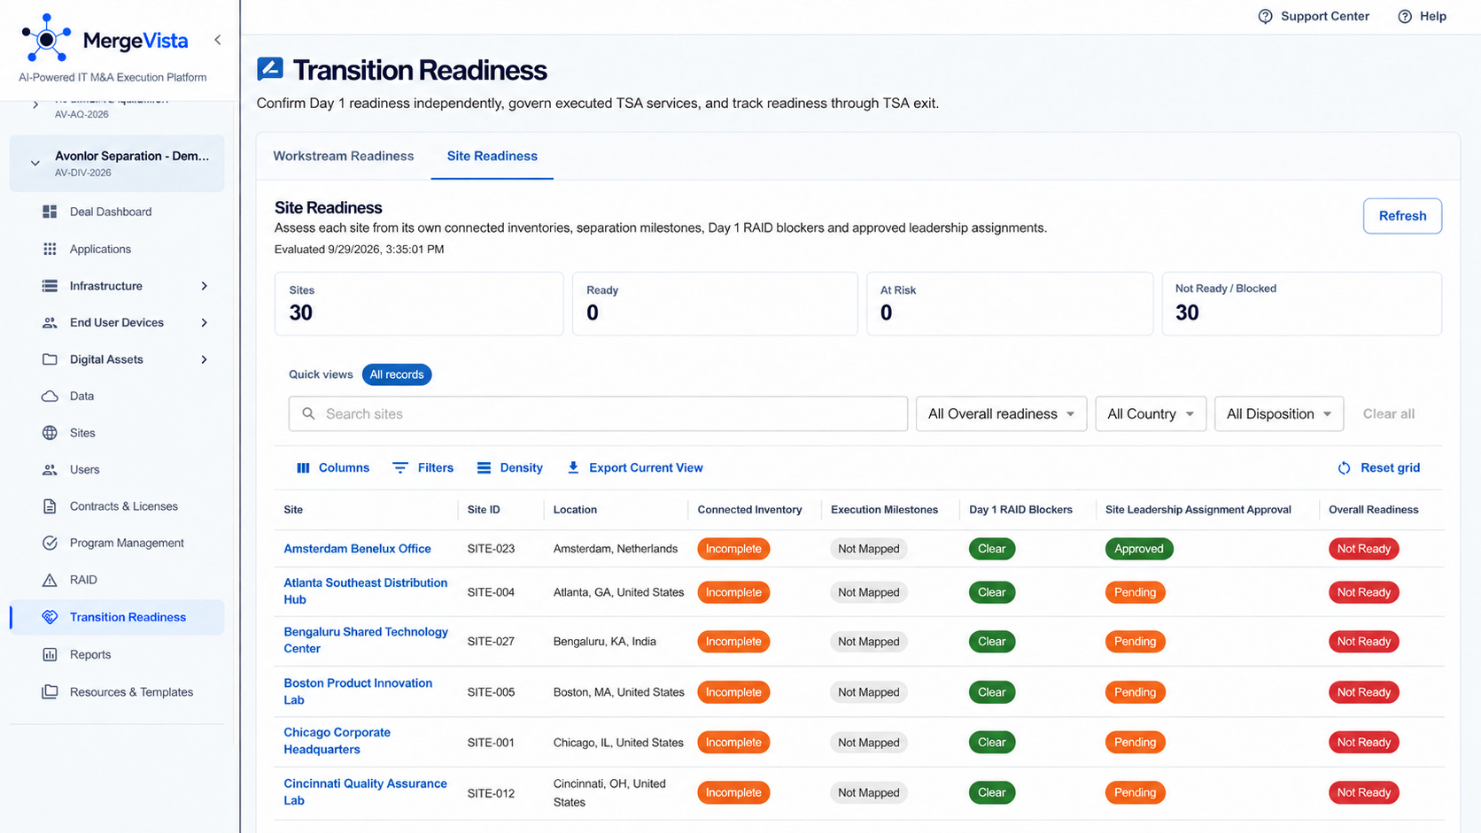Click the Search sites input field
Viewport: 1481px width, 833px height.
pyautogui.click(x=598, y=413)
